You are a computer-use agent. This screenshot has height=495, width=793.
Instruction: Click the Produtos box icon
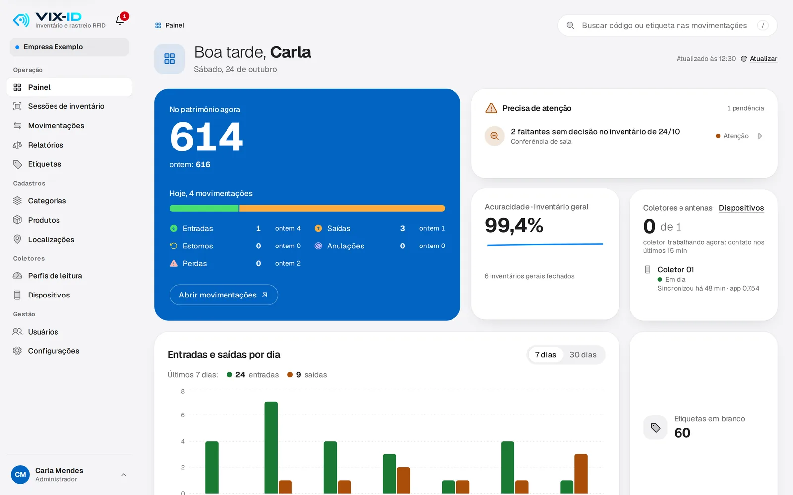[17, 220]
